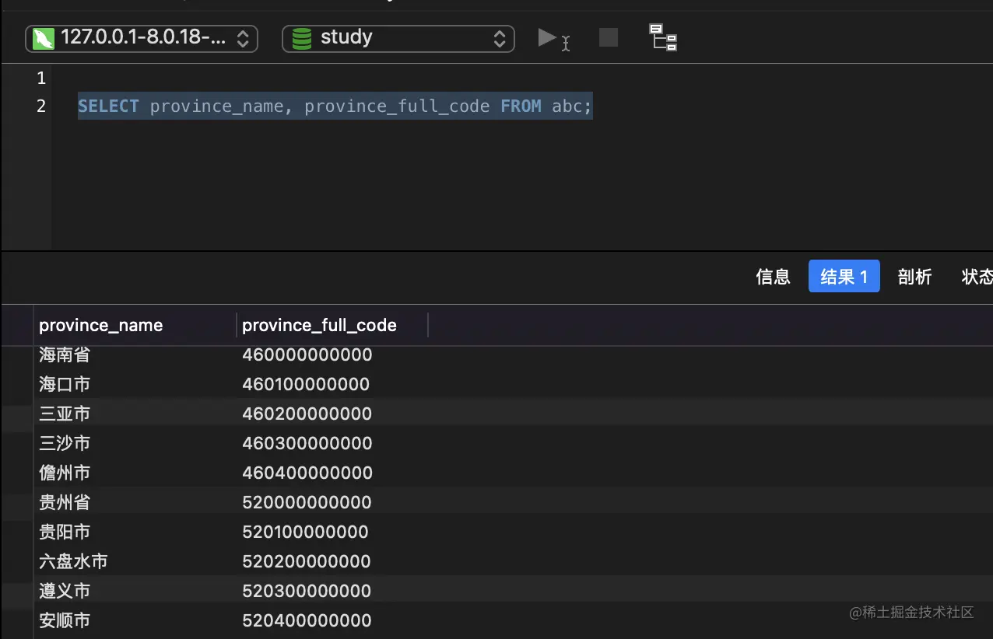
Task: Select the 遵义市 cell
Action: (x=65, y=591)
